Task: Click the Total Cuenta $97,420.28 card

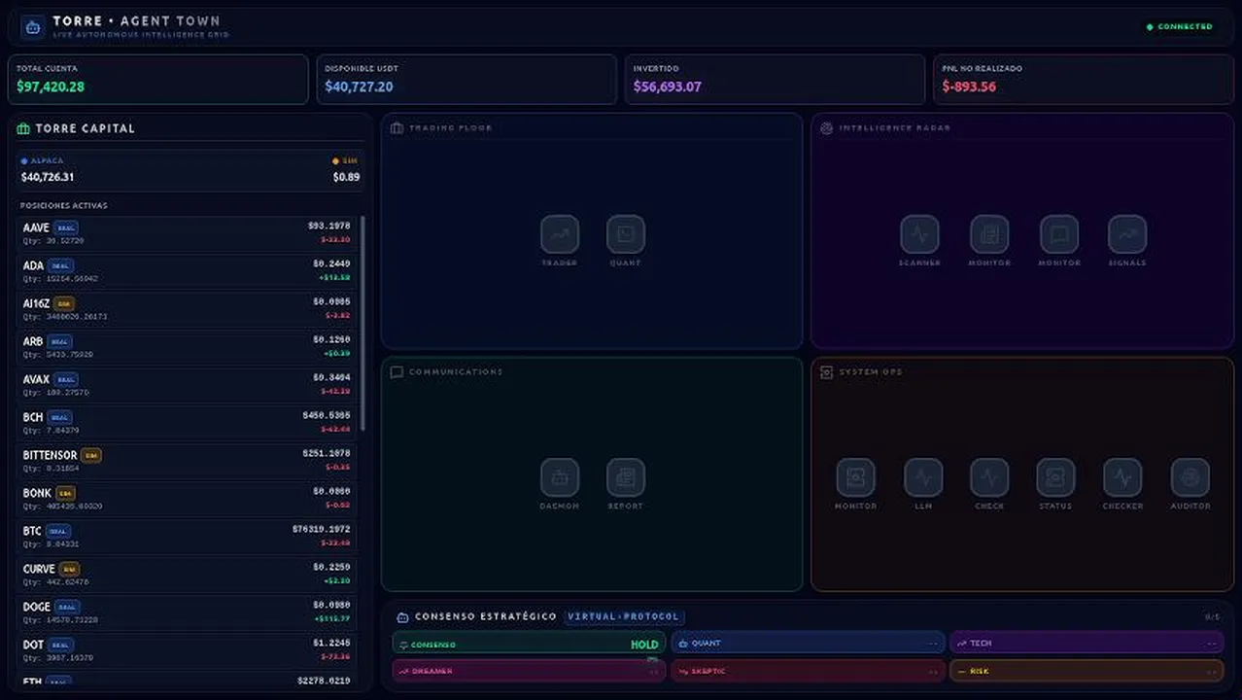Action: click(158, 79)
